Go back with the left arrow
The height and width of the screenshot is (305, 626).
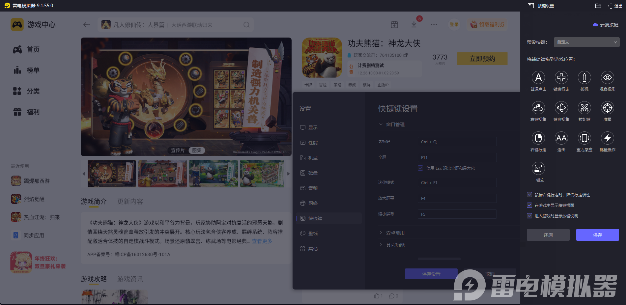[87, 25]
